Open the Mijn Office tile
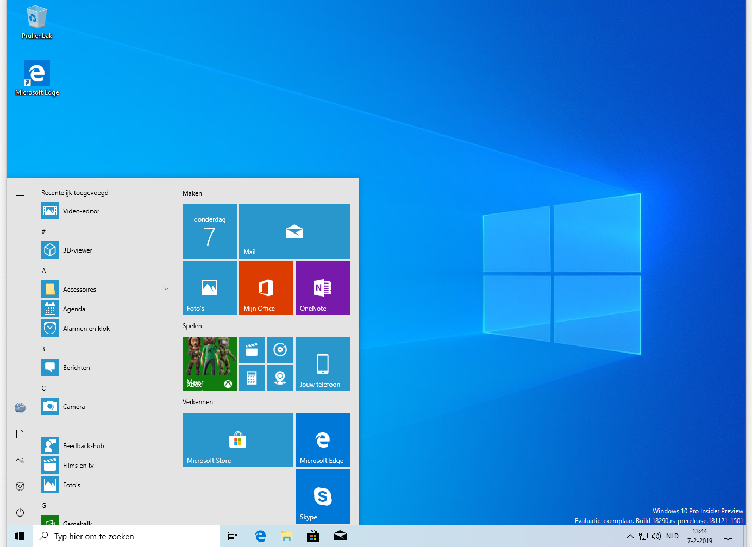The image size is (752, 547). click(x=266, y=288)
